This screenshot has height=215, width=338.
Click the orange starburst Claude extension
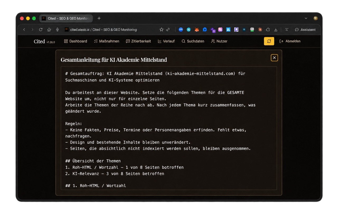(x=260, y=30)
